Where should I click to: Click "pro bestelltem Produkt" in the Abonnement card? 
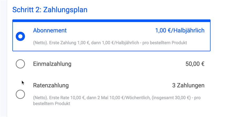click(x=165, y=42)
